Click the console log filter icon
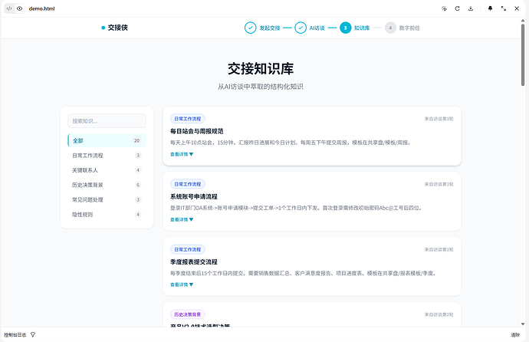This screenshot has height=342, width=529. (33, 334)
